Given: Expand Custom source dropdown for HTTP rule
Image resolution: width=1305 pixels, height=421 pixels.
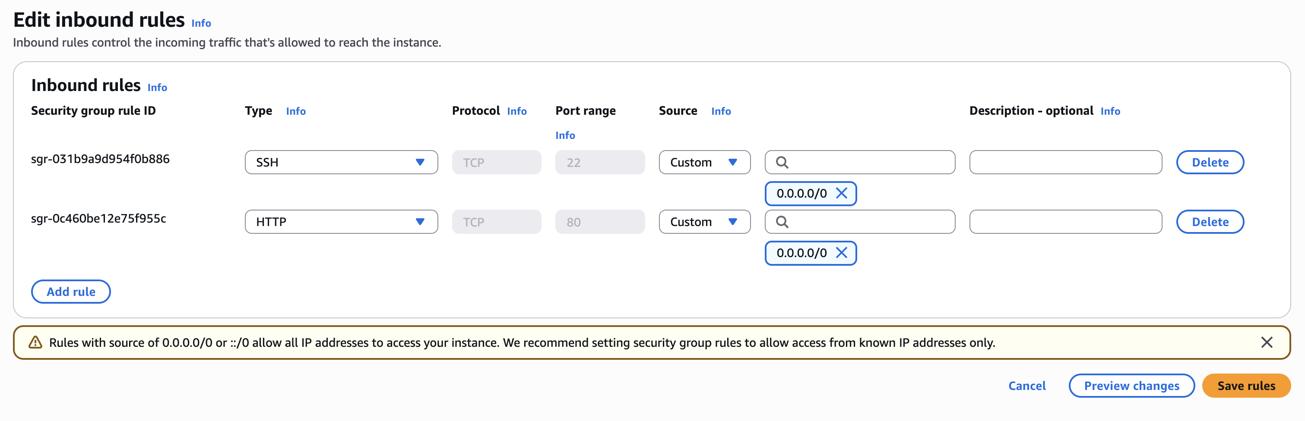Looking at the screenshot, I should pyautogui.click(x=704, y=222).
